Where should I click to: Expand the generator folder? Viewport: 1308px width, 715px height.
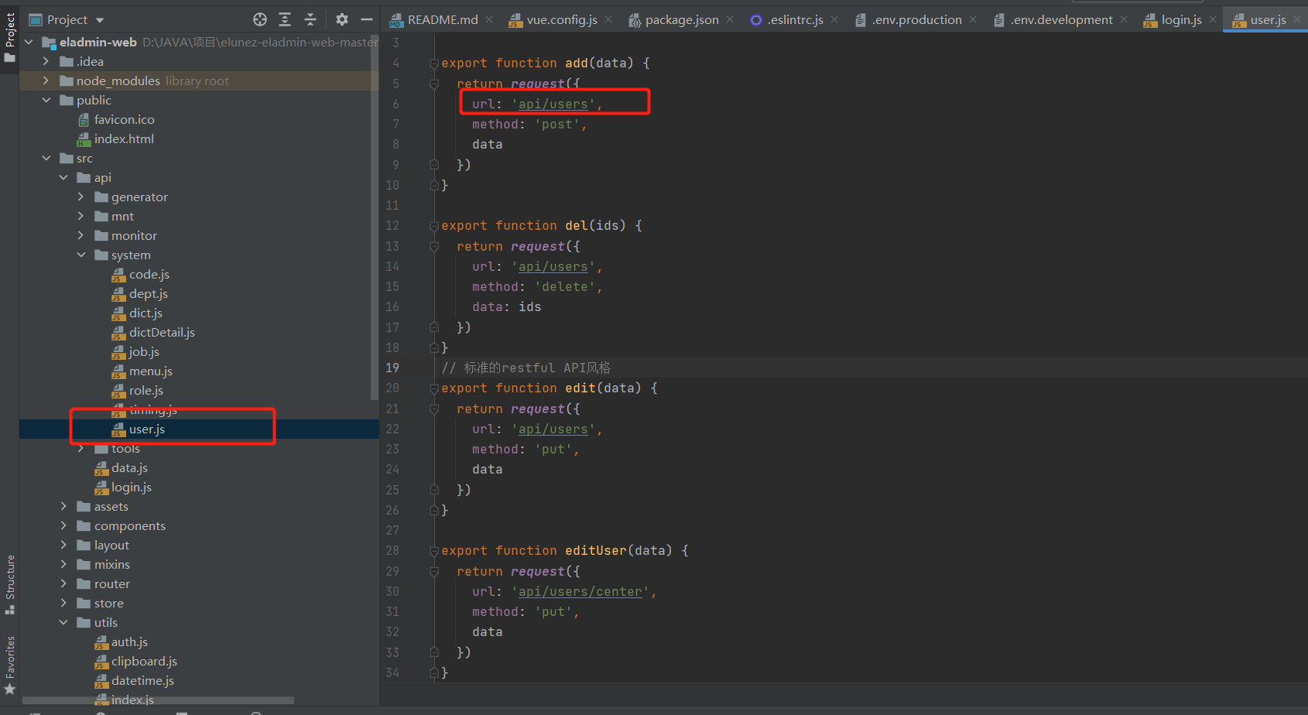point(80,197)
